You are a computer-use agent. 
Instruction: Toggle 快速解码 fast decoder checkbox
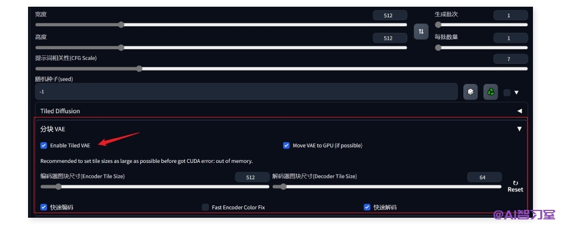tap(367, 207)
